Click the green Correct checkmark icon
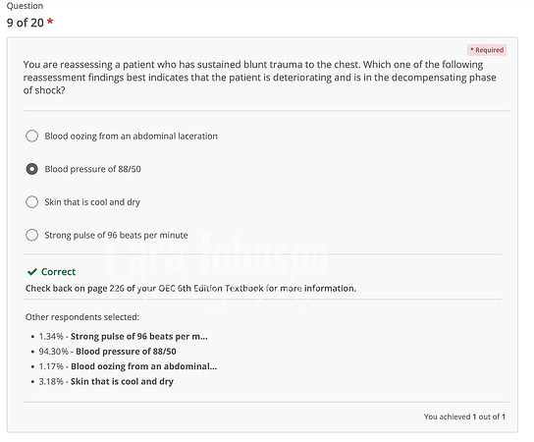 (x=32, y=272)
